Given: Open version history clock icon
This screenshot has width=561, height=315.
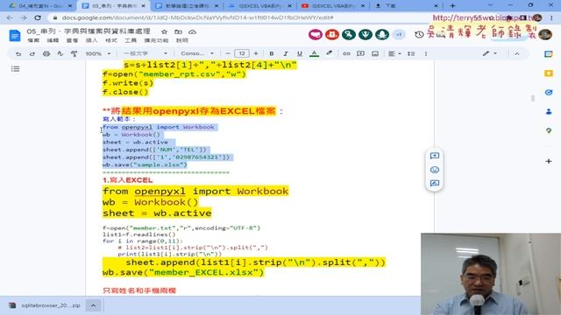Looking at the screenshot, I should tap(419, 35).
